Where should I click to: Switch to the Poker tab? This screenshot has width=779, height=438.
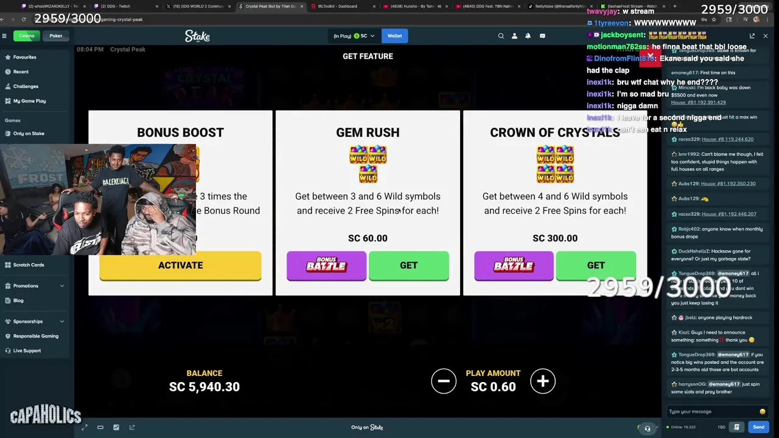[x=56, y=36]
